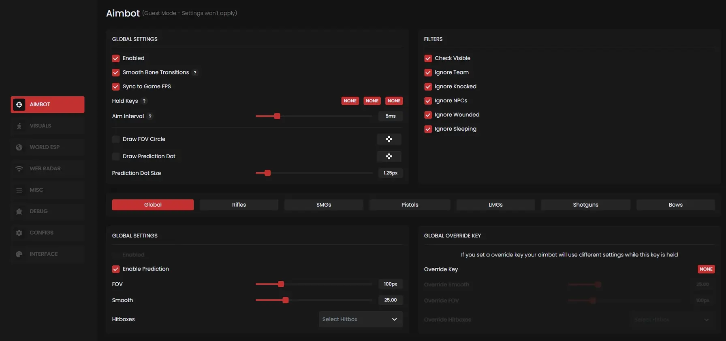Enable the Draw Prediction Dot checkbox

click(116, 156)
